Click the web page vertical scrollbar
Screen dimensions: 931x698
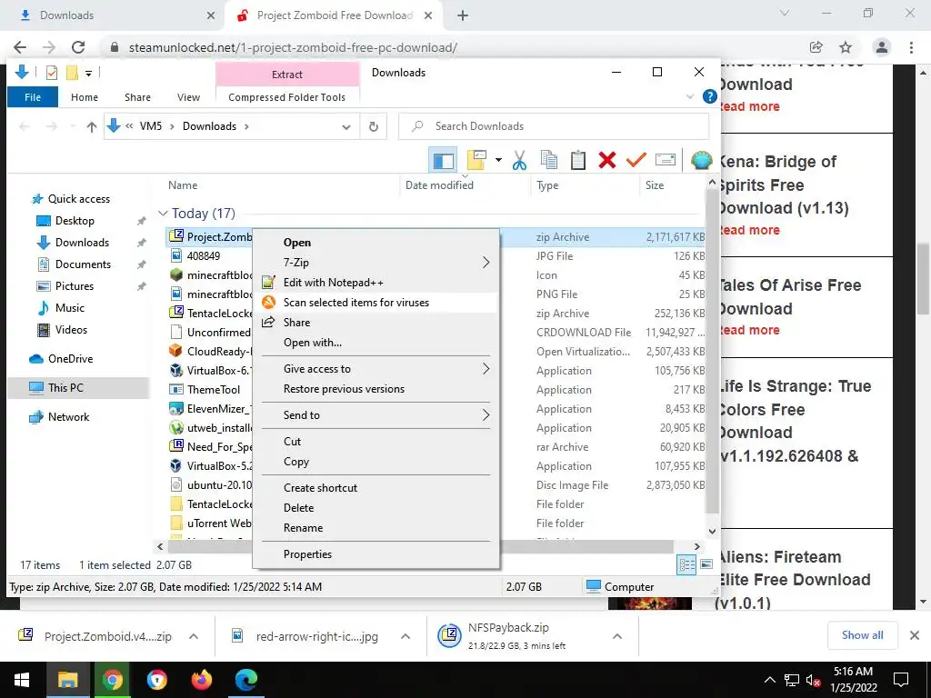pyautogui.click(x=923, y=279)
